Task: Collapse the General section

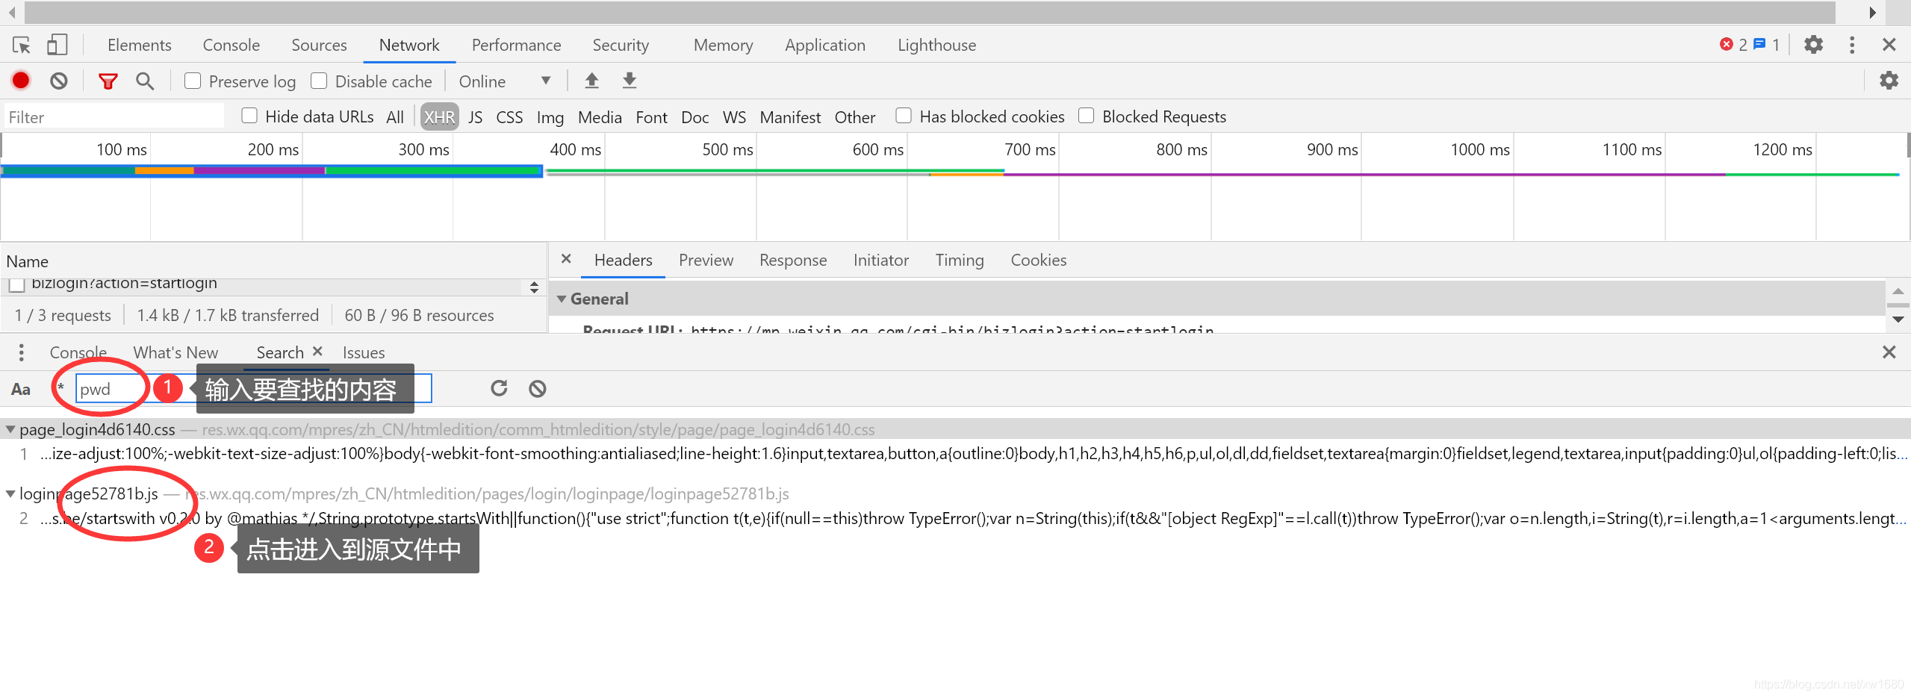Action: [x=562, y=299]
